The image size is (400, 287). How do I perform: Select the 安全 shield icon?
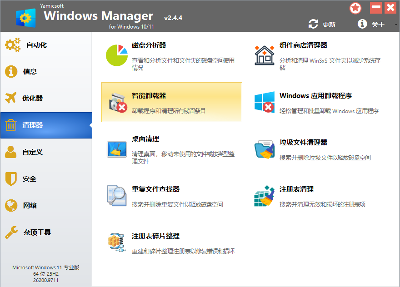11,178
